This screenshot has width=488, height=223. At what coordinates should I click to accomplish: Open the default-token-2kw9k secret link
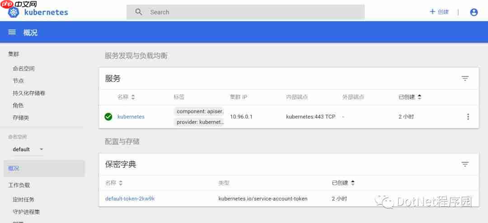point(130,199)
